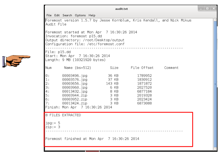Click the 'zip:= 3' line

click(x=53, y=127)
